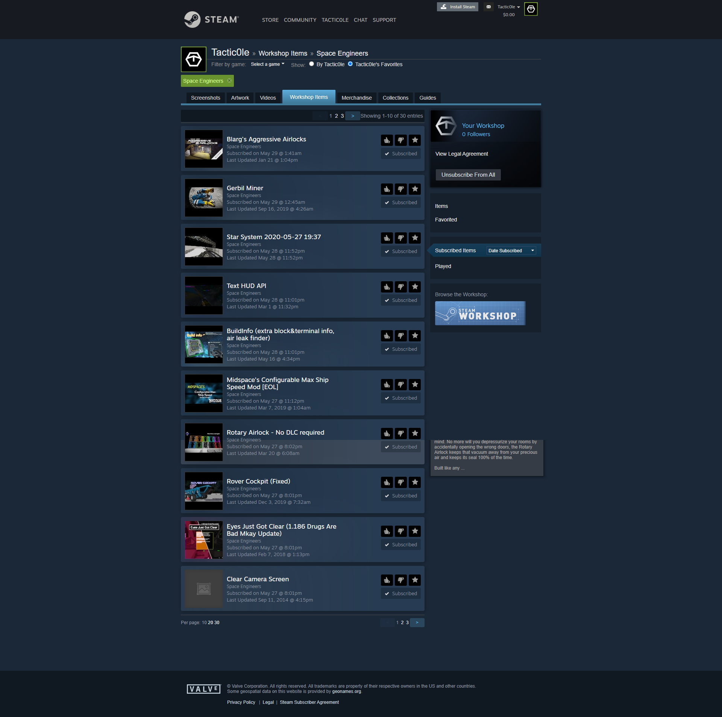Open the Select a game dropdown
722x717 pixels.
pos(267,64)
